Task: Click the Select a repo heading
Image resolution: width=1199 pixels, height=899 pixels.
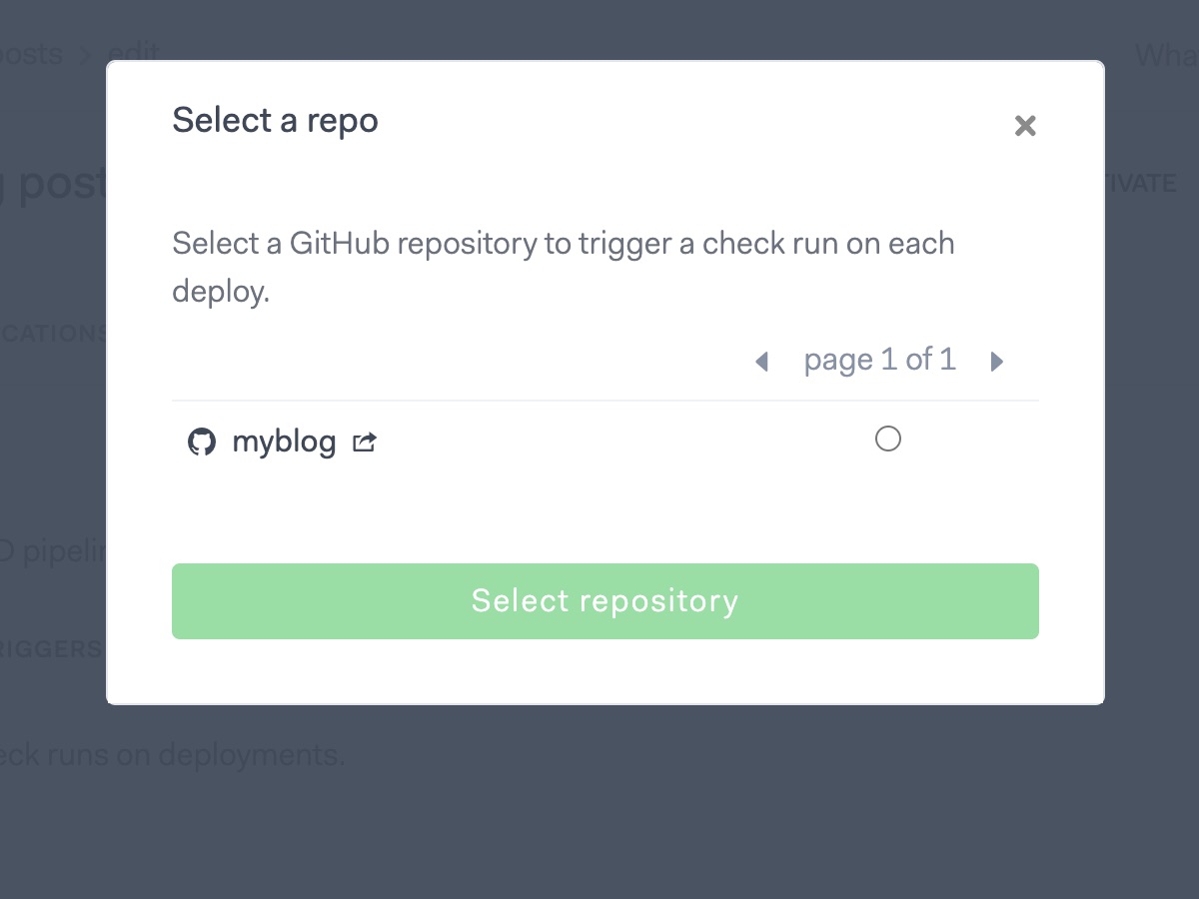Action: pos(275,121)
